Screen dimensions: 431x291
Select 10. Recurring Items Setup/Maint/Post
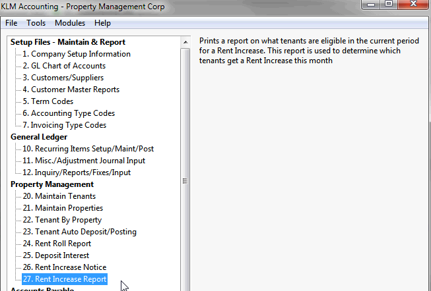(x=88, y=149)
